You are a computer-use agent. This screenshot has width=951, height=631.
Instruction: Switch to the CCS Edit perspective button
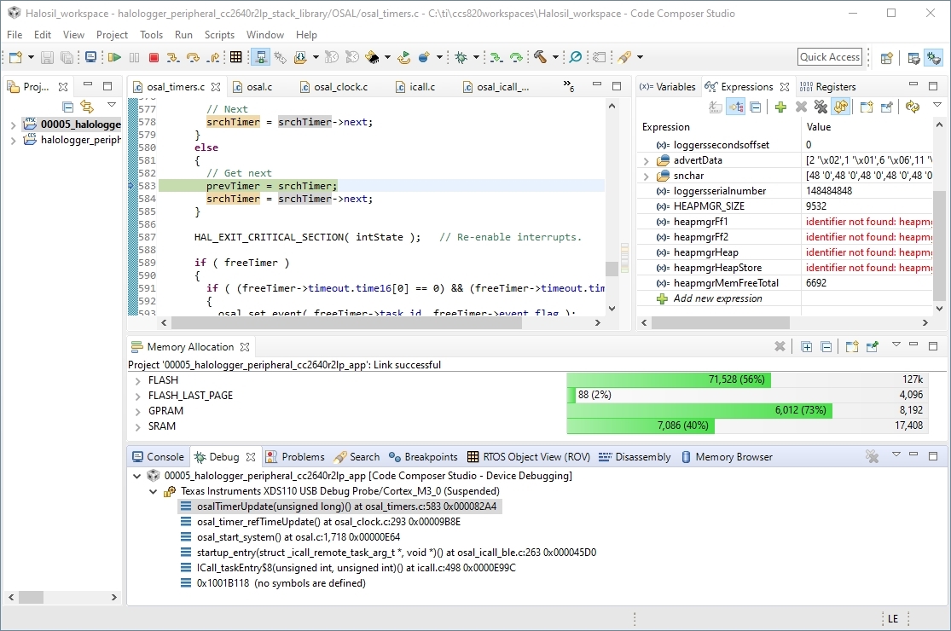coord(913,58)
